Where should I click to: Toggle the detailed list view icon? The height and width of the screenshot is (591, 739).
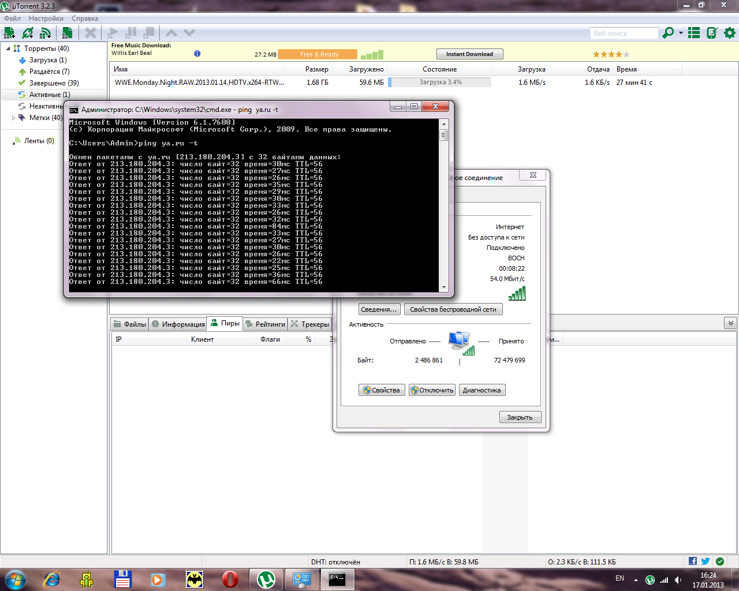point(694,33)
